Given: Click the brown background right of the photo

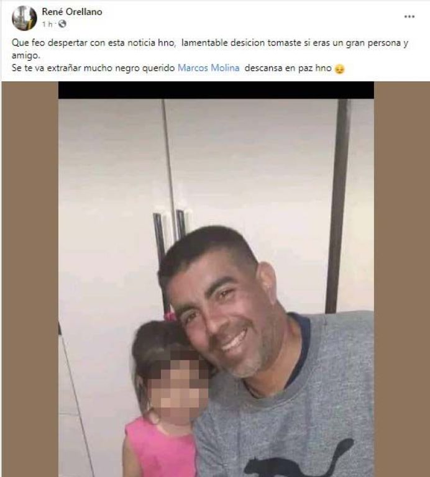Looking at the screenshot, I should pyautogui.click(x=401, y=279).
